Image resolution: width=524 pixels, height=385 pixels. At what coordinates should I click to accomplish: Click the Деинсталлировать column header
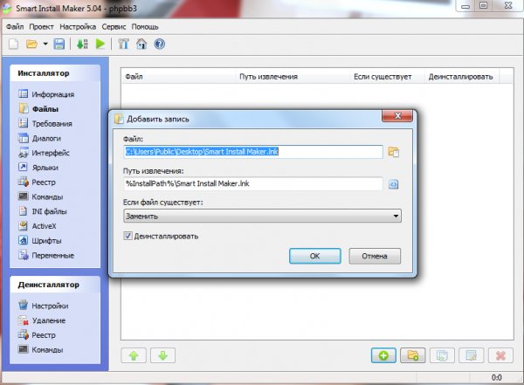[x=461, y=77]
